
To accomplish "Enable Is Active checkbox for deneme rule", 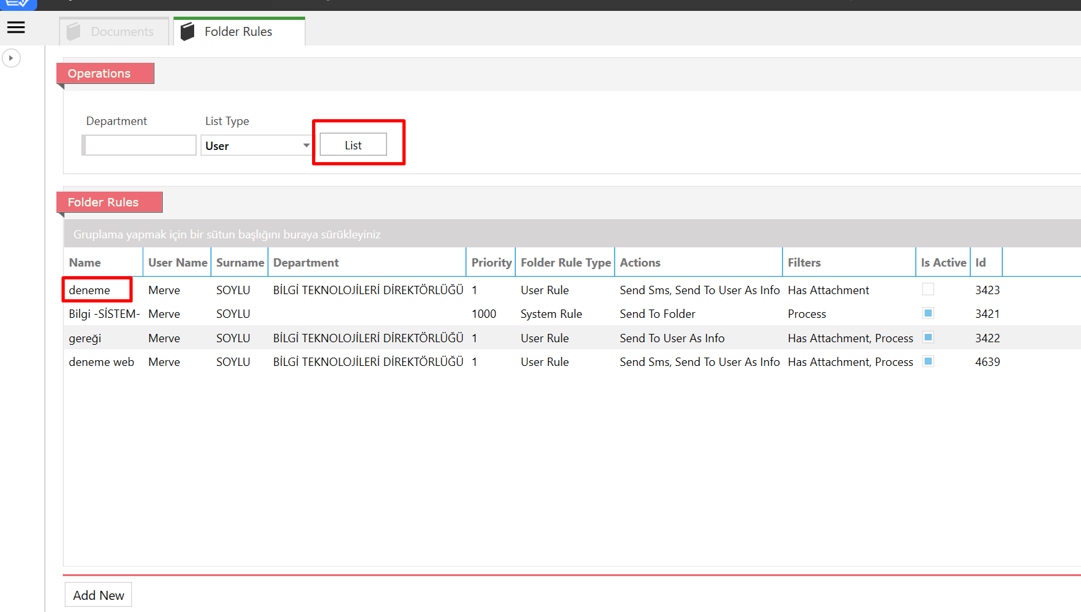I will tap(928, 290).
